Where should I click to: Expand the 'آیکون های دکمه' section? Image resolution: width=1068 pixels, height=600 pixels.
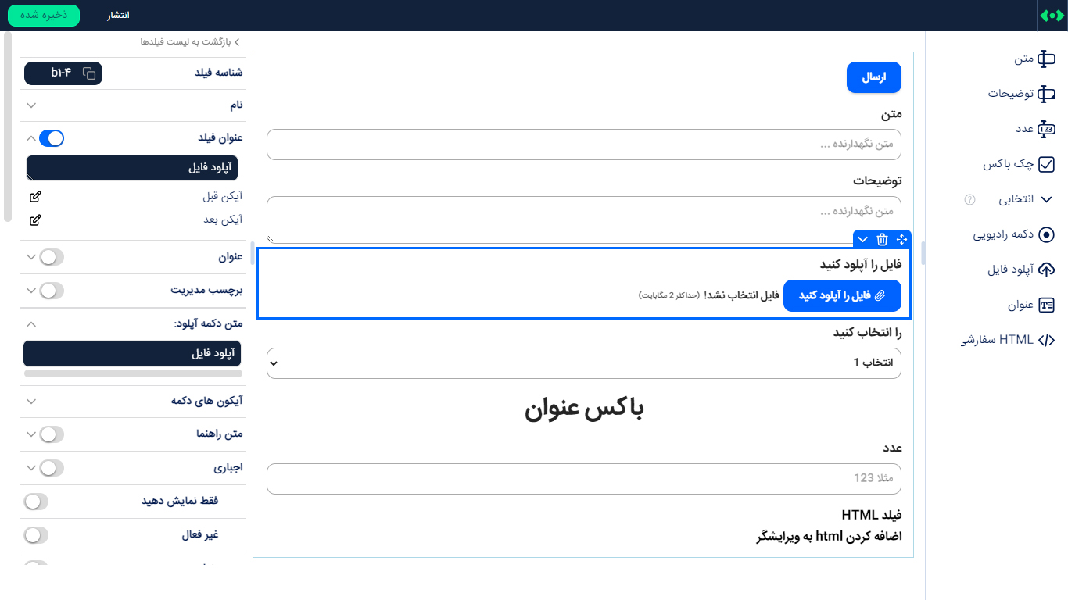click(x=31, y=401)
